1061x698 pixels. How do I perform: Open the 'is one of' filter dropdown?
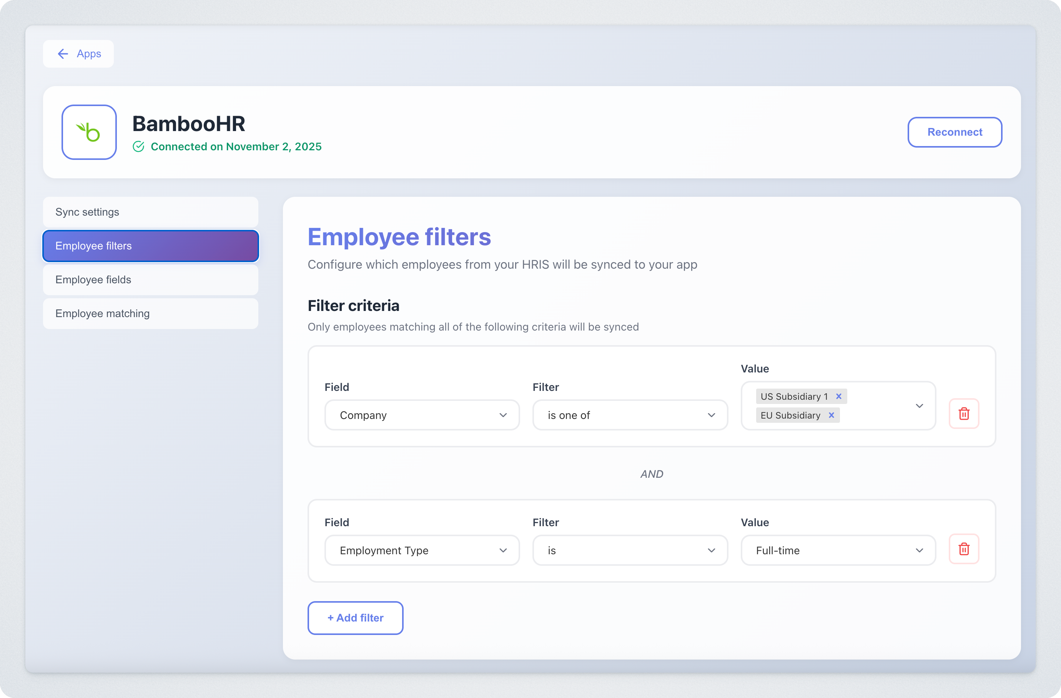[x=629, y=415]
